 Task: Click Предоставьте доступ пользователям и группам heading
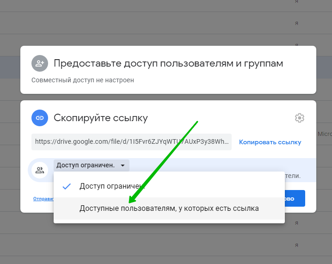tap(168, 63)
